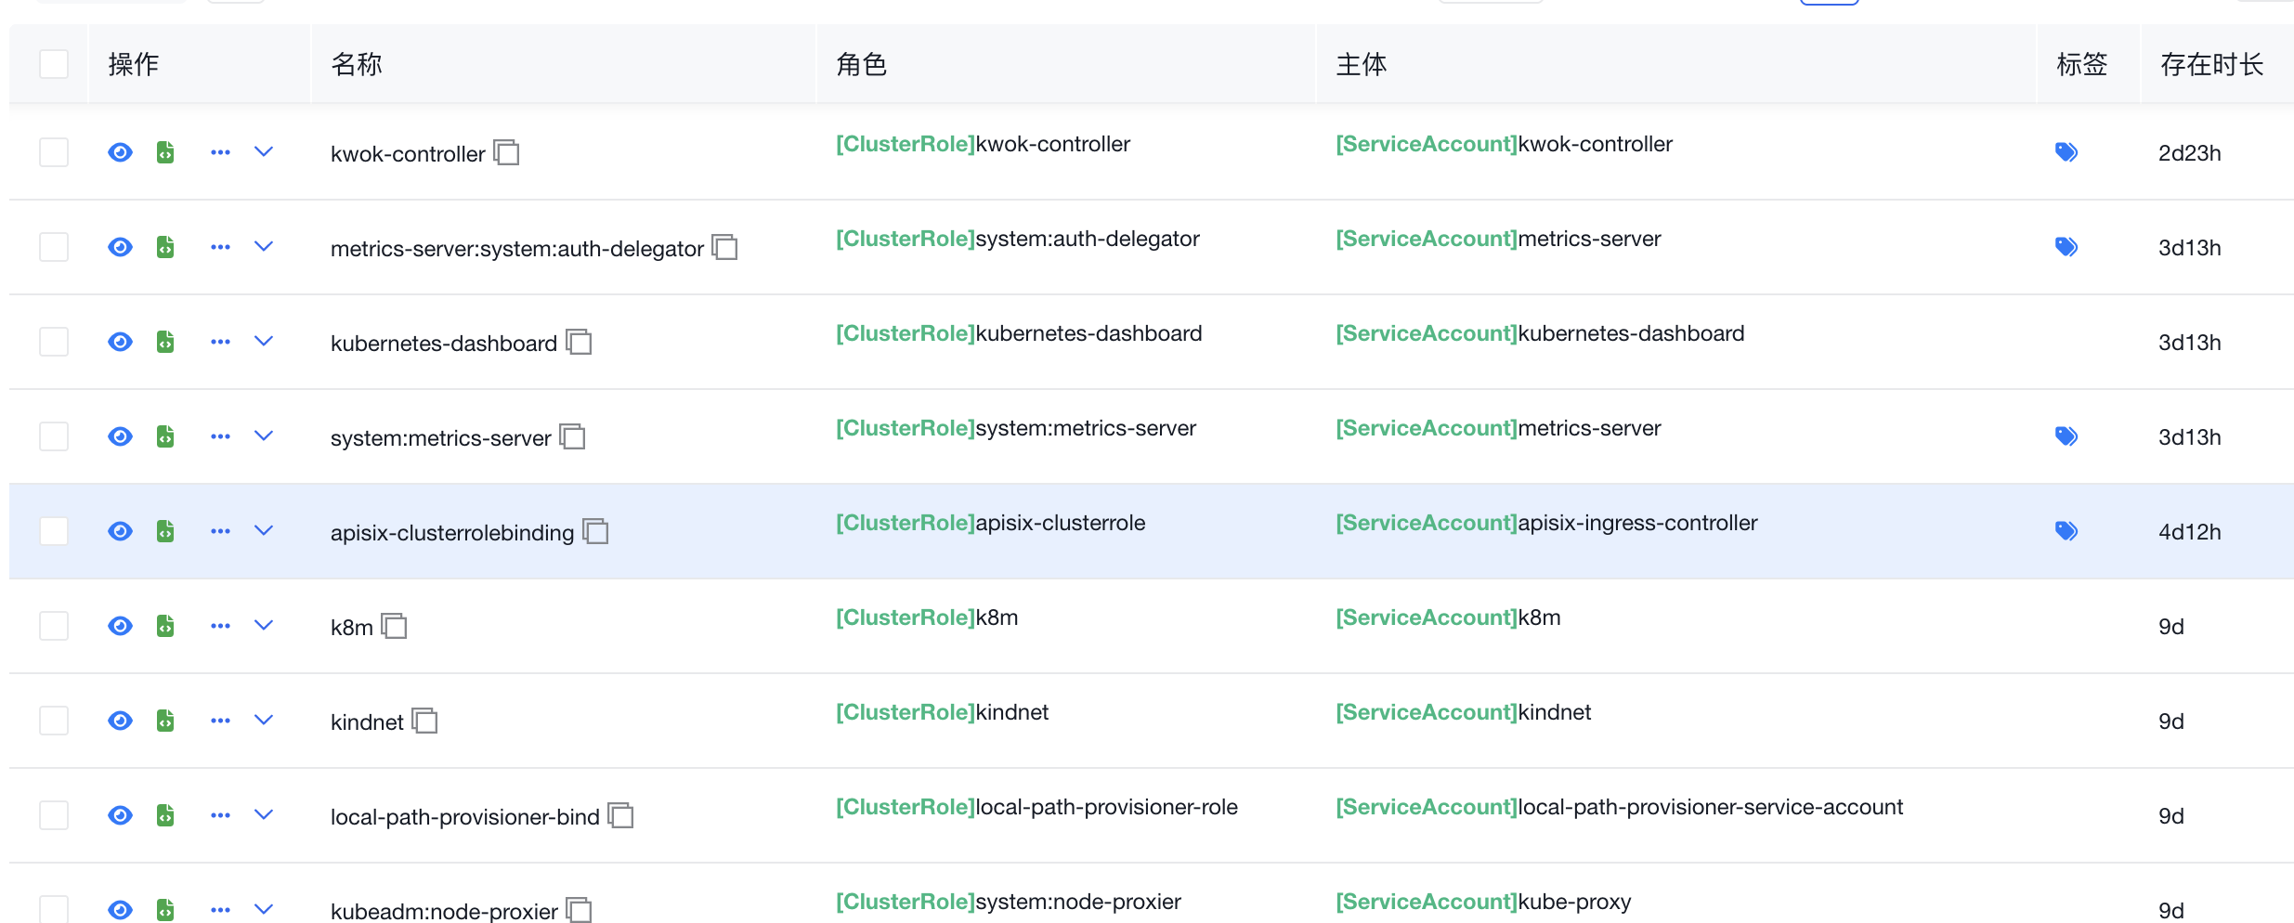Select the kubernetes-dashboard row checkbox
Screen dimensions: 2294x923
click(x=54, y=342)
